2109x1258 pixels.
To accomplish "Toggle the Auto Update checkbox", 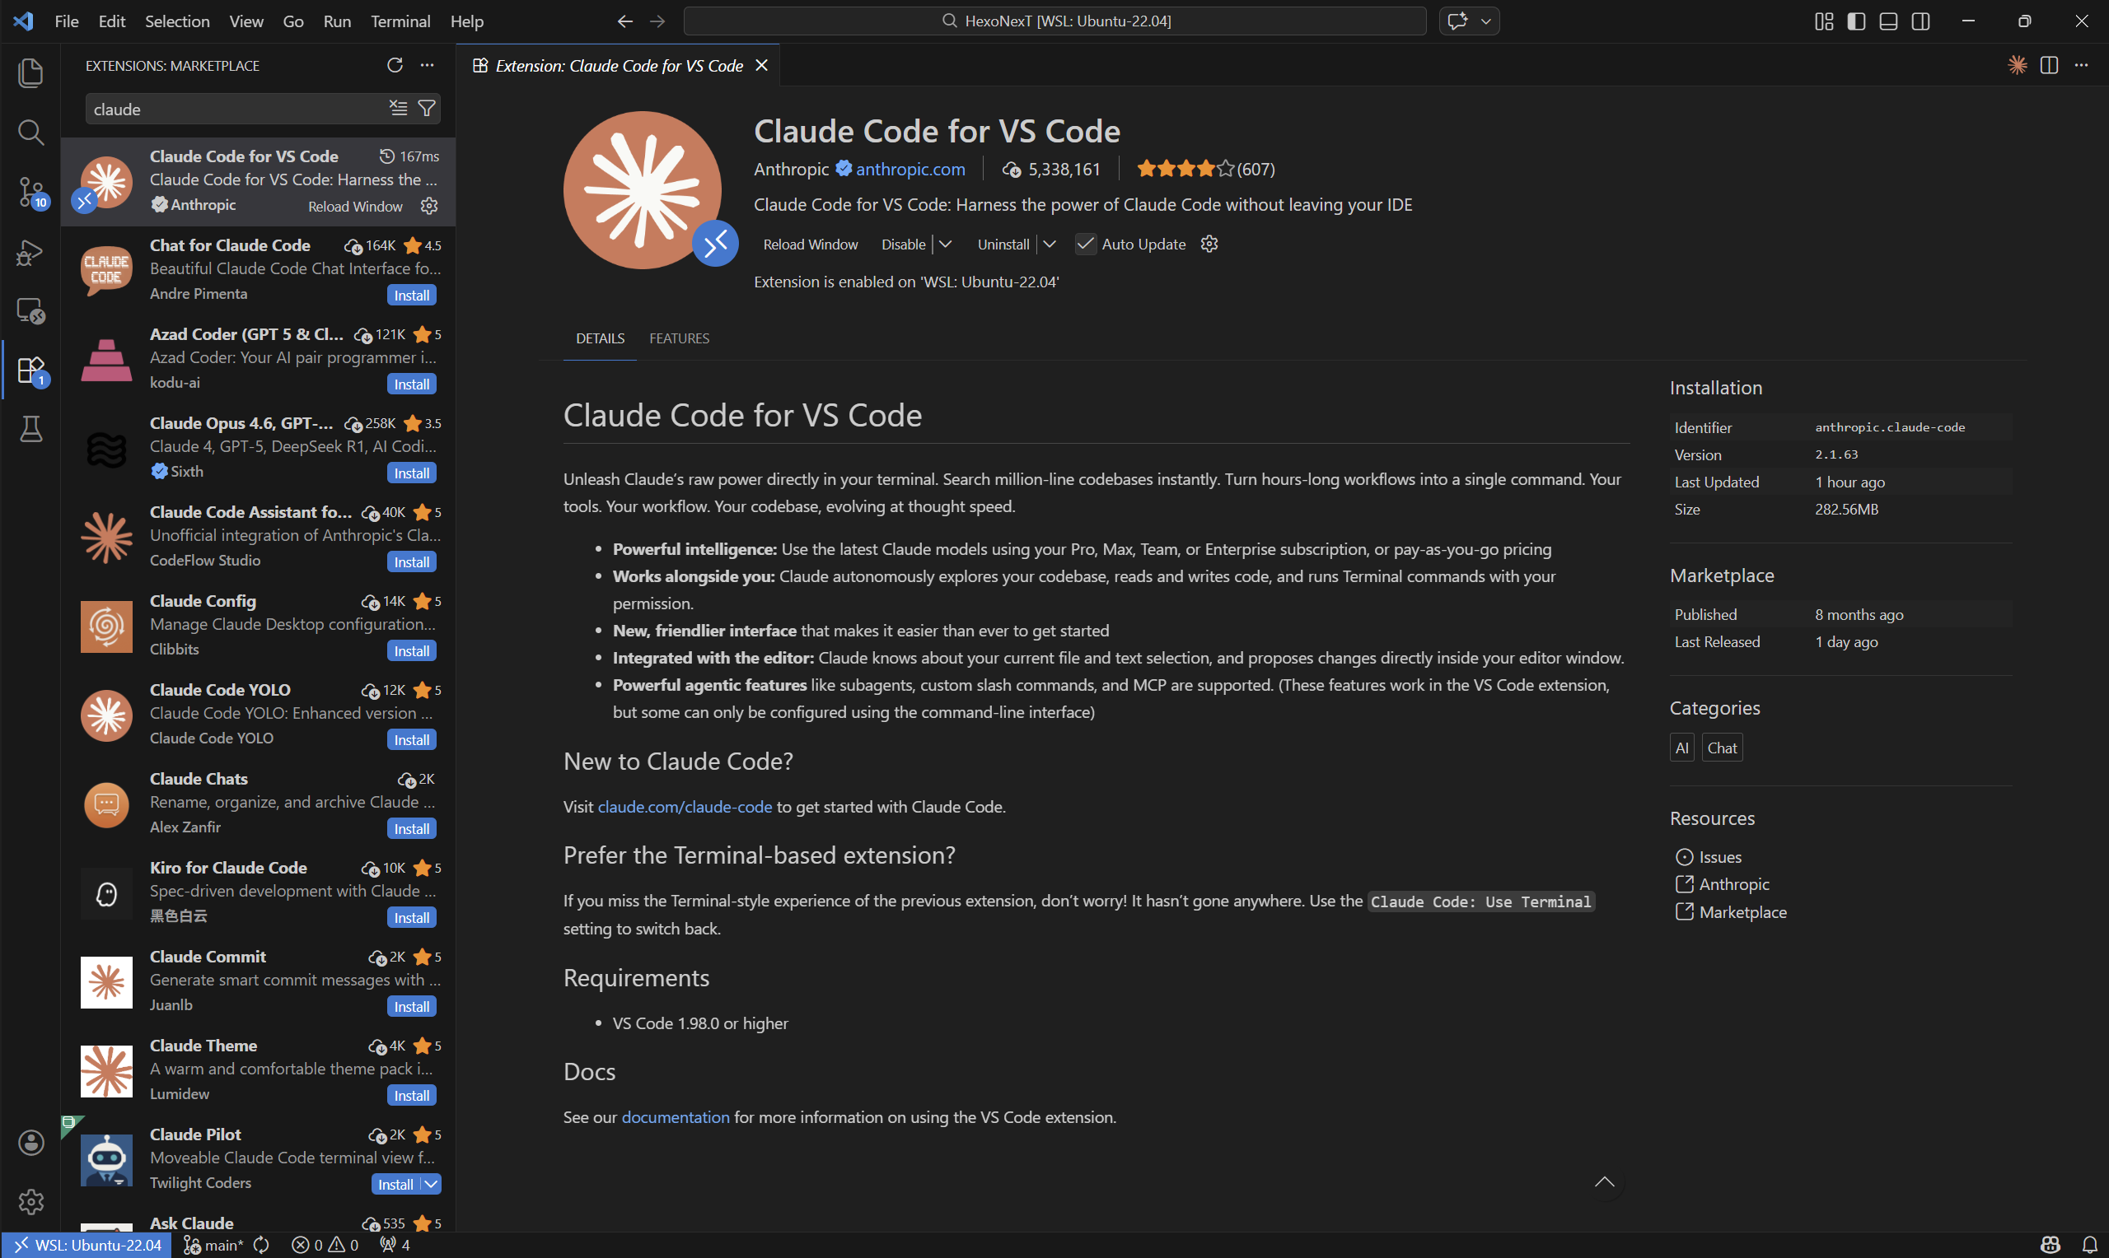I will click(1085, 245).
